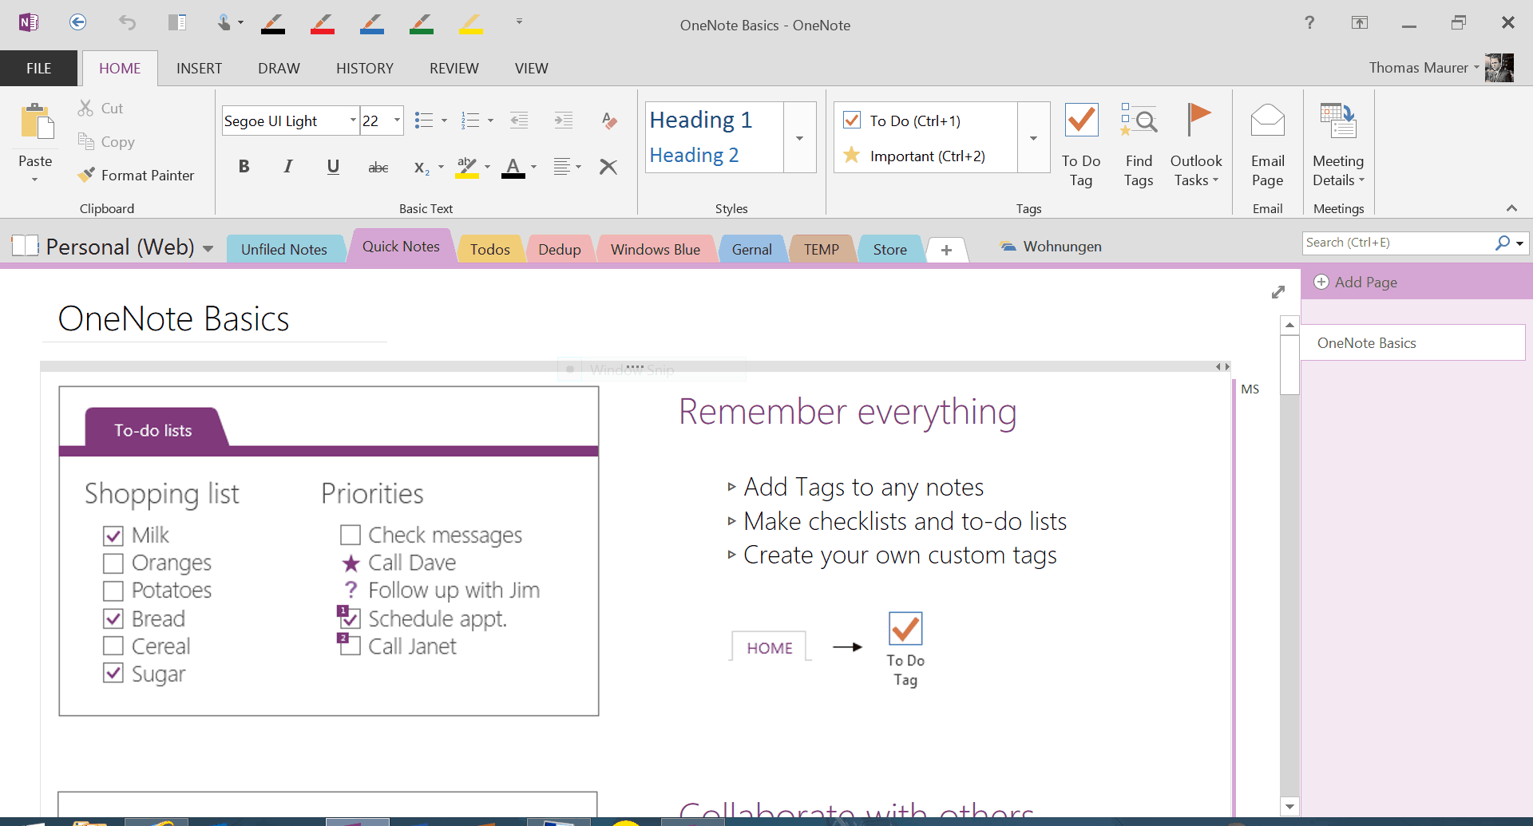
Task: Open the font size dropdown
Action: (397, 121)
